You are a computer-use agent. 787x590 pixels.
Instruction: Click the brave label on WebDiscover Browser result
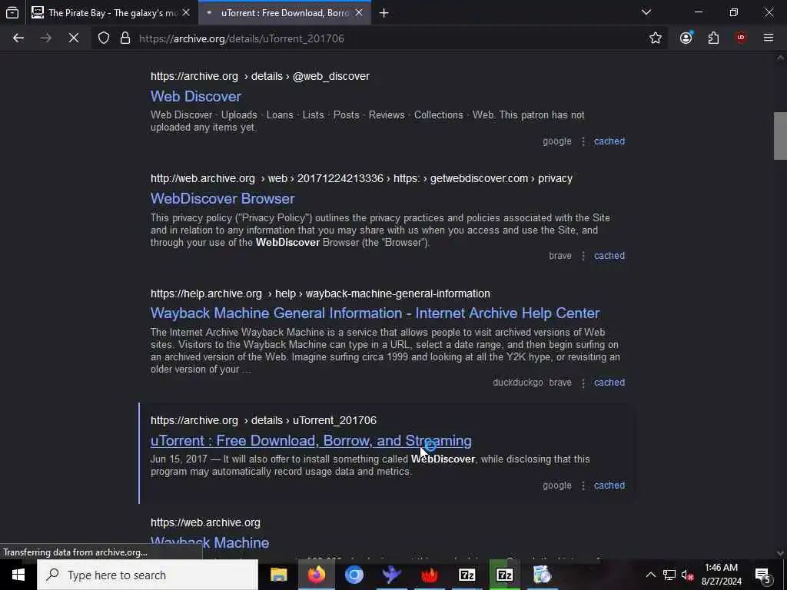[x=560, y=256]
